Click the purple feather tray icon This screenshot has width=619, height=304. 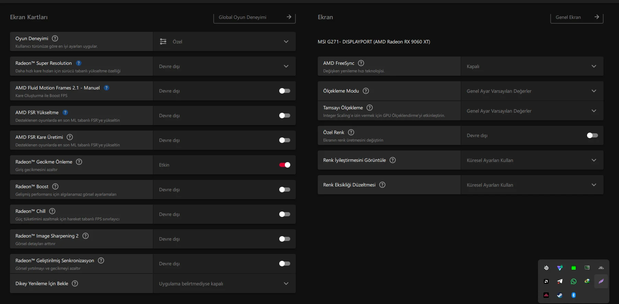(x=601, y=281)
